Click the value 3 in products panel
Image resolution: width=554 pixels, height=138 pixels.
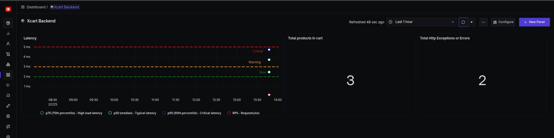point(350,80)
